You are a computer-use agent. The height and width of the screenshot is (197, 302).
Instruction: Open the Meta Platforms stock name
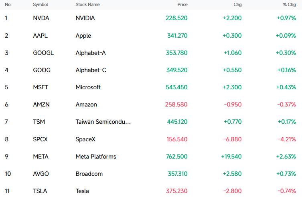tap(96, 157)
